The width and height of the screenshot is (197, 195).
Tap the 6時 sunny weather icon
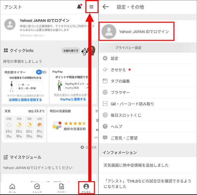[x=39, y=125]
